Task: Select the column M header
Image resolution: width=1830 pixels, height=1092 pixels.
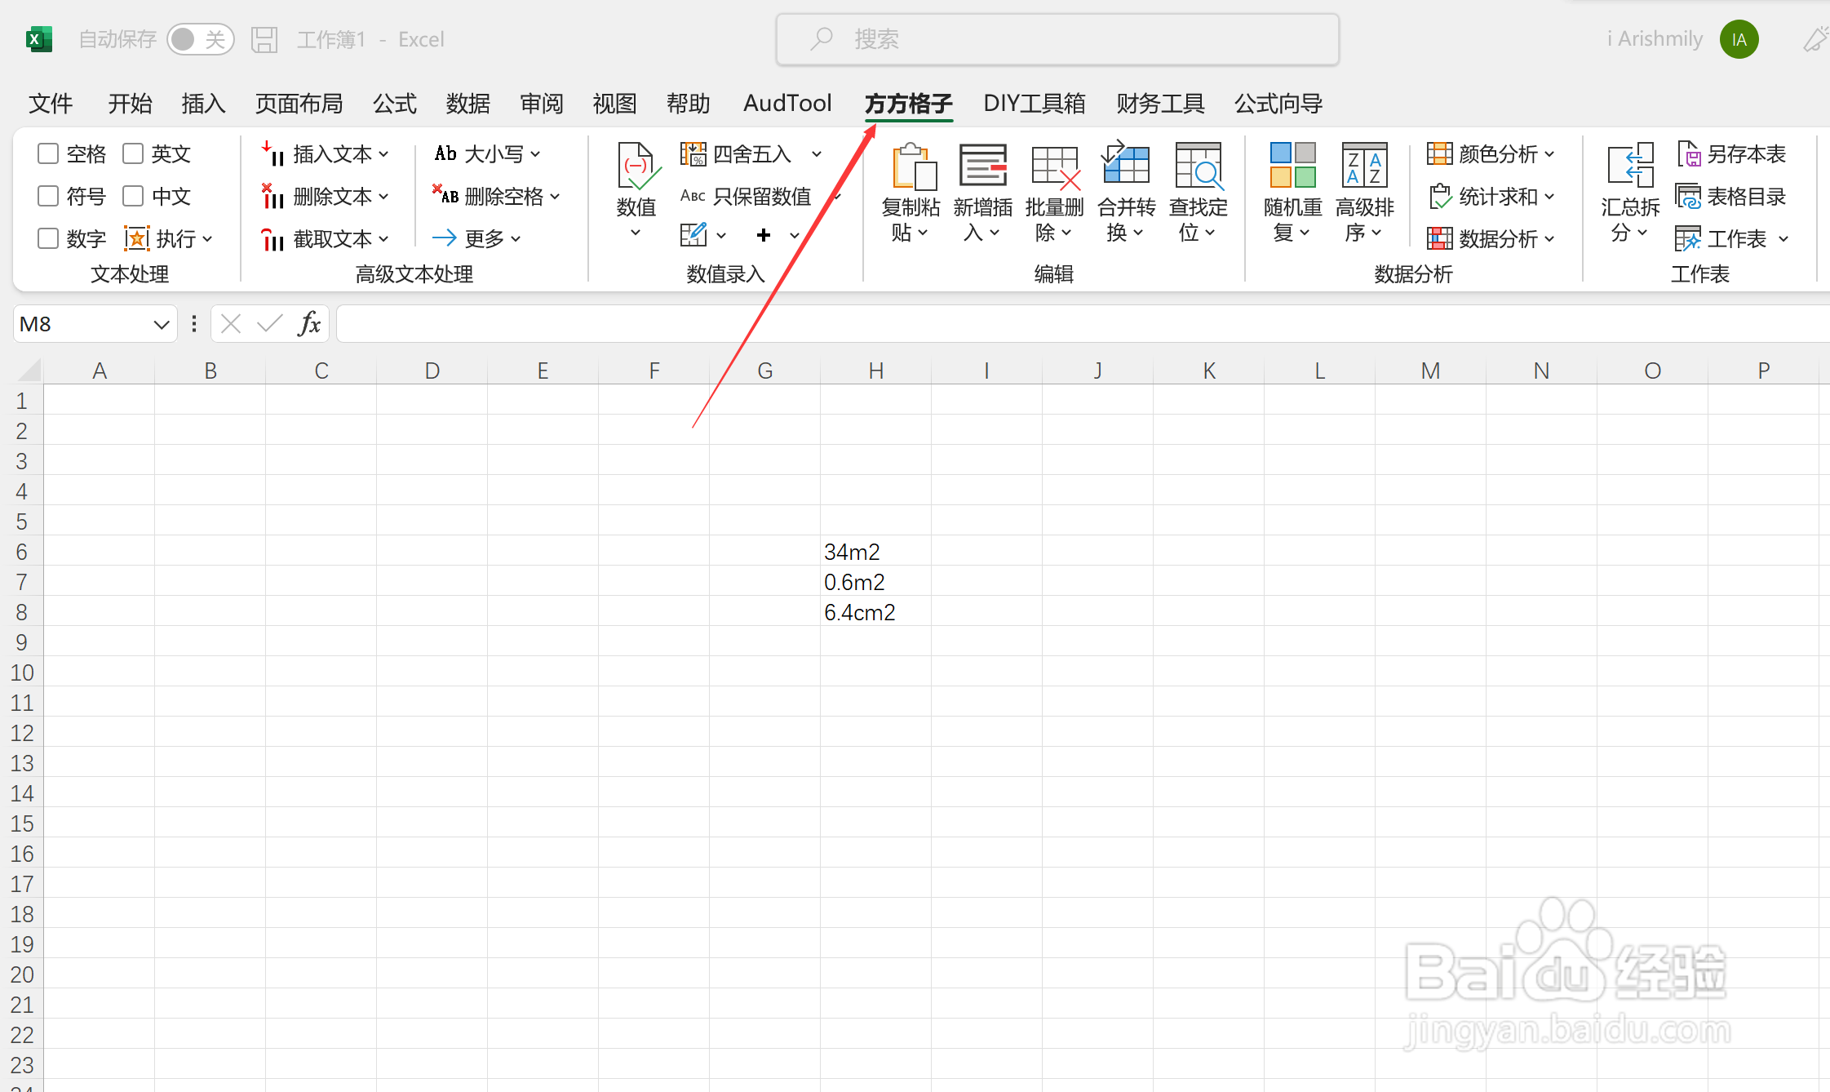Action: tap(1430, 371)
